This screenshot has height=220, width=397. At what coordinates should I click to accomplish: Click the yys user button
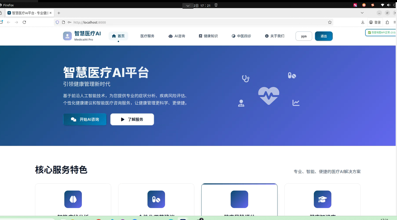pos(304,36)
